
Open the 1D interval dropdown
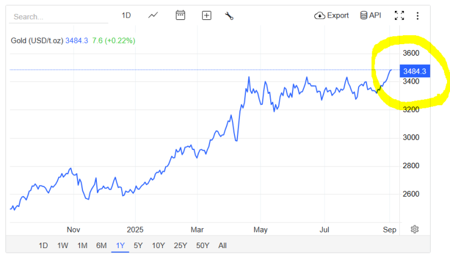(x=126, y=16)
